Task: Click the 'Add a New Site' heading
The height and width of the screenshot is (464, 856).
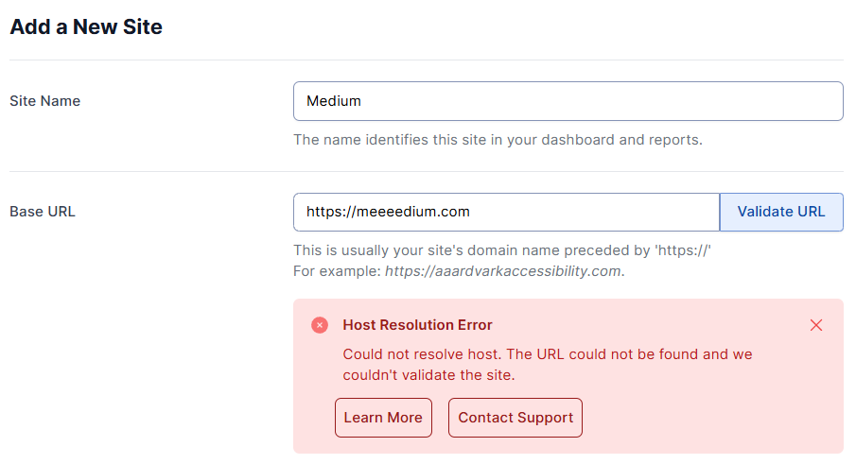Action: pos(86,26)
